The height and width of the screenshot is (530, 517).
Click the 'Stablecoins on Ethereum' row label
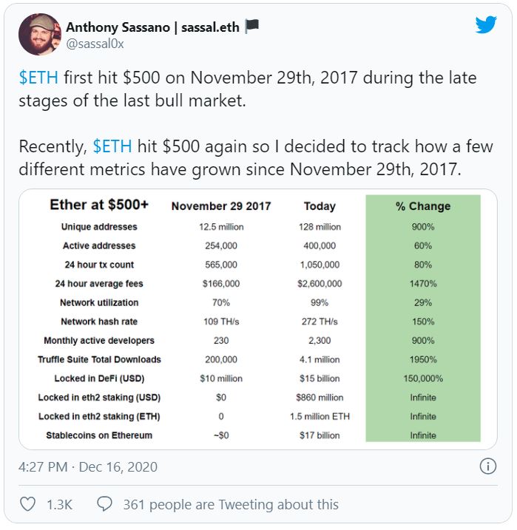[x=99, y=435]
